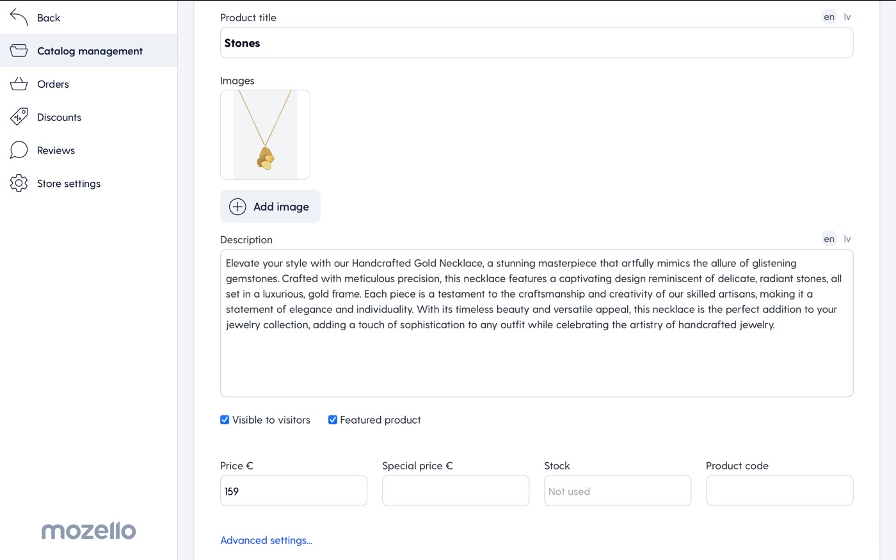Toggle the Featured product checkbox
This screenshot has width=896, height=560.
(x=333, y=420)
